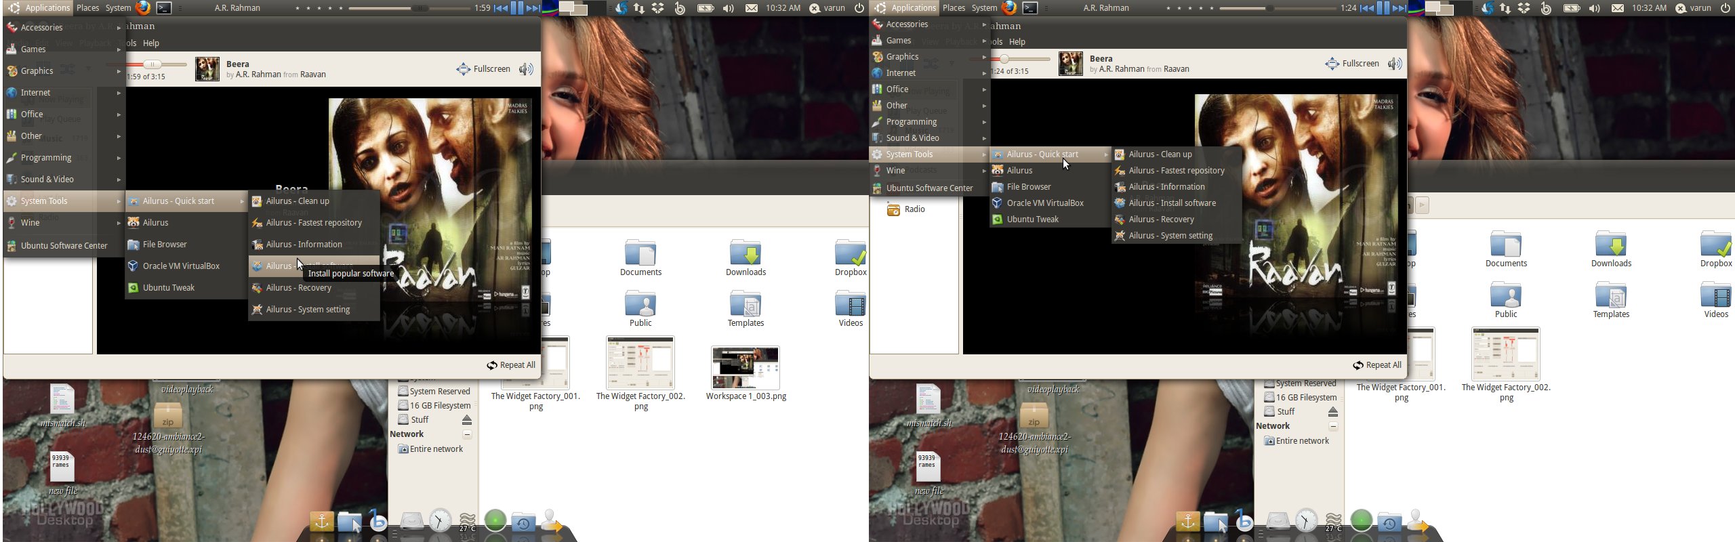Open the Places menu on the left desktop panel
Screen dimensions: 1735x542
click(x=88, y=8)
